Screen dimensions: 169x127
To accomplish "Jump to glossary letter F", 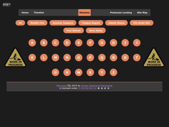I will (90, 43).
